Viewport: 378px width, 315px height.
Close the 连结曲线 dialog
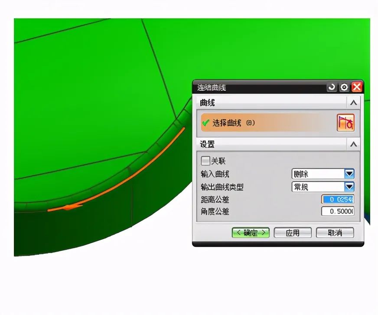(x=356, y=87)
